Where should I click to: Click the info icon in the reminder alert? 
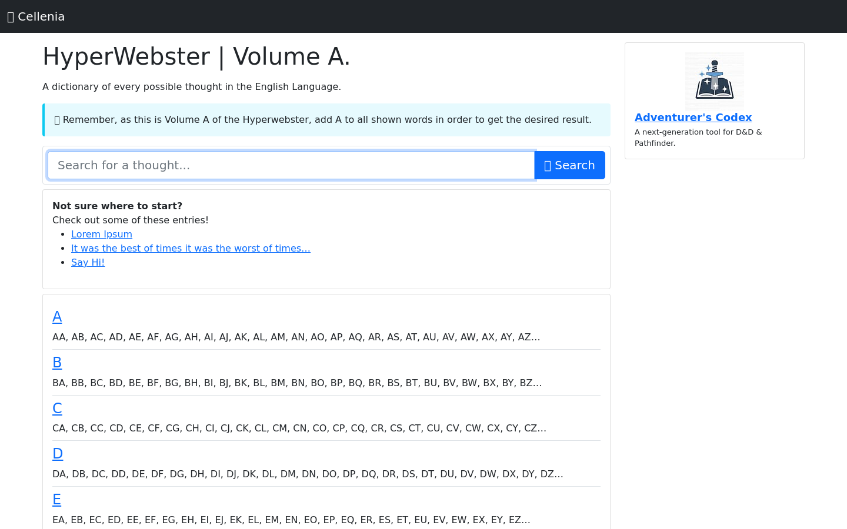pos(57,120)
